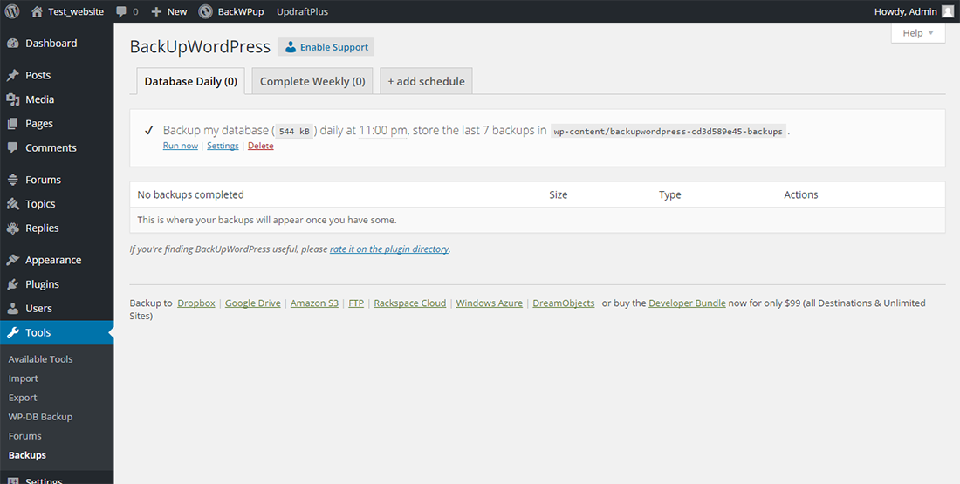This screenshot has height=484, width=960.
Task: Click the WordPress logo icon
Action: [x=12, y=11]
